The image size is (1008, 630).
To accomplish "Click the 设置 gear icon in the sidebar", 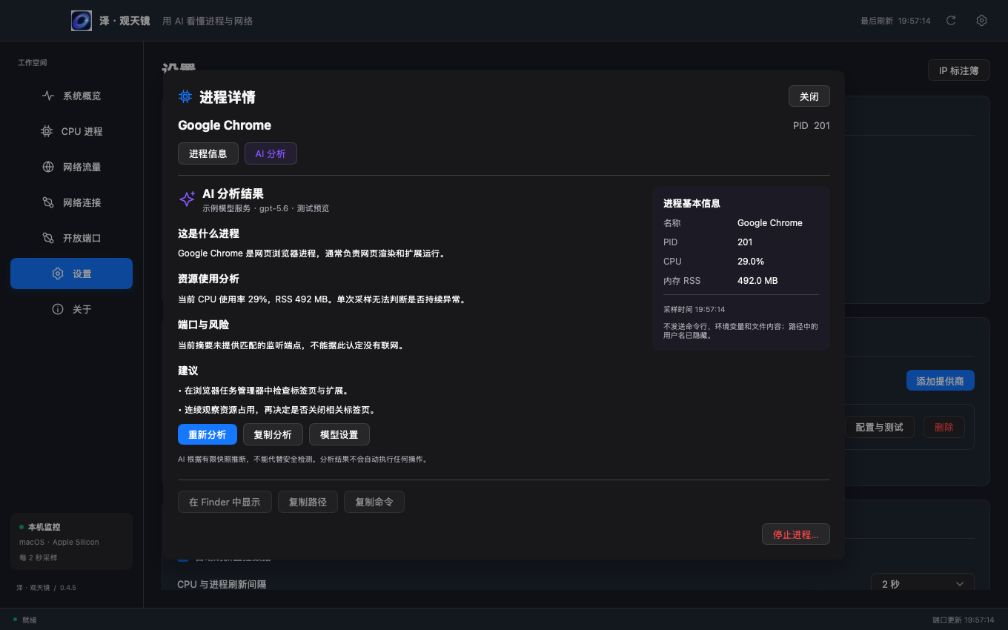I will pyautogui.click(x=58, y=273).
